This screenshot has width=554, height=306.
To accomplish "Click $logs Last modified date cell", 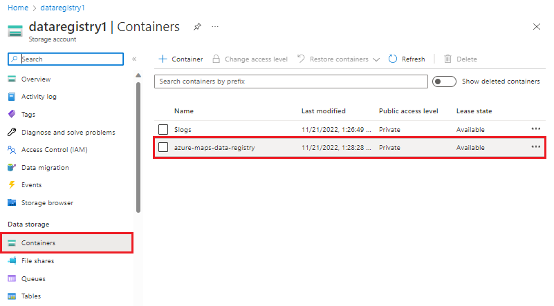I will click(336, 130).
